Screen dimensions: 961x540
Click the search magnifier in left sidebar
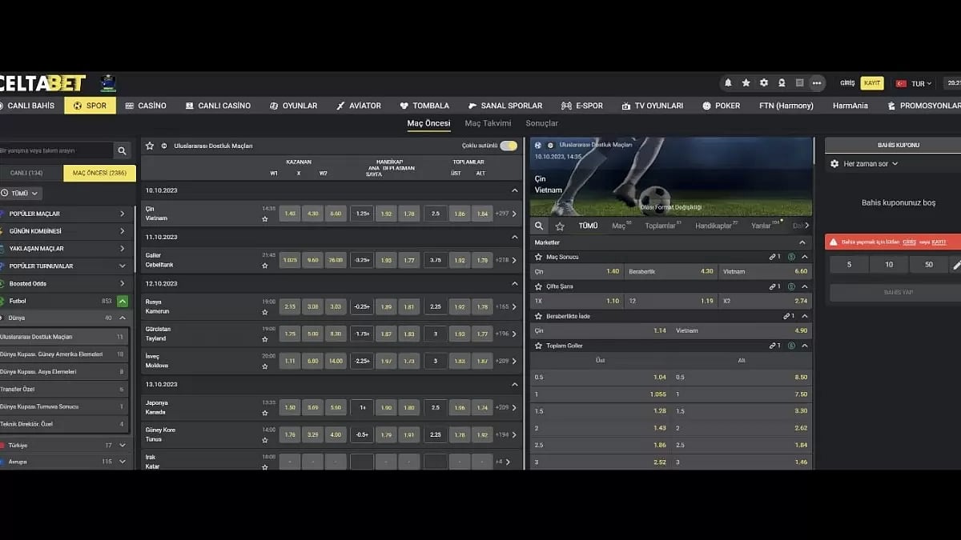tap(122, 150)
